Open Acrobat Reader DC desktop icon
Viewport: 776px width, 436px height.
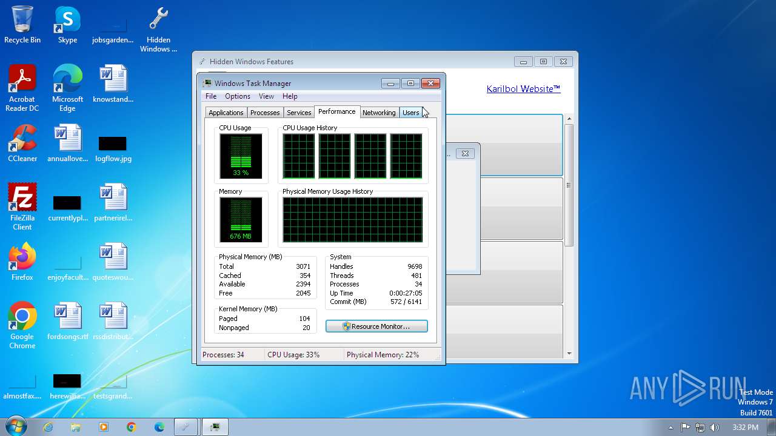pyautogui.click(x=22, y=88)
